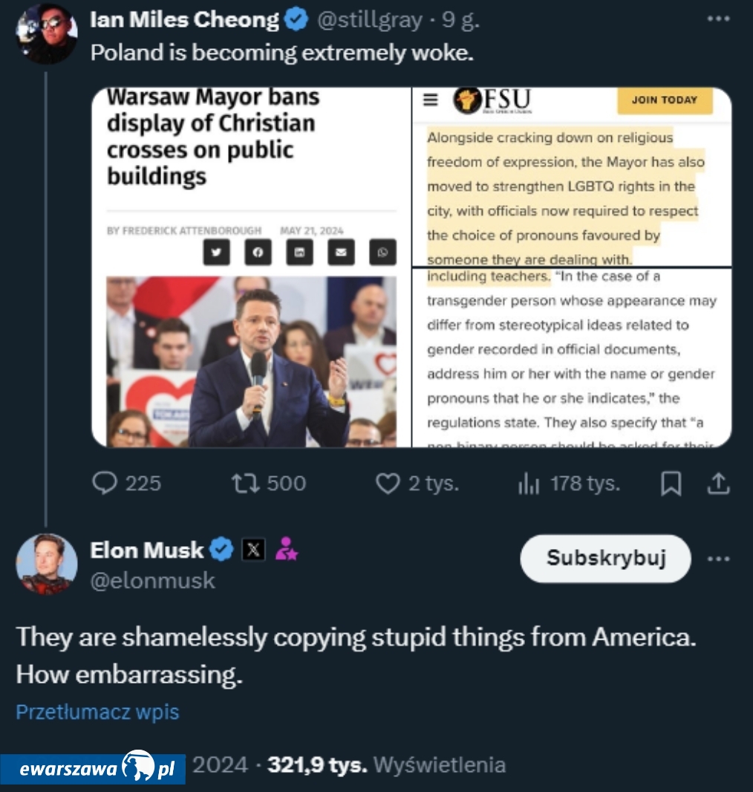Click the X affiliation badge beside Elon Musk

click(x=253, y=550)
